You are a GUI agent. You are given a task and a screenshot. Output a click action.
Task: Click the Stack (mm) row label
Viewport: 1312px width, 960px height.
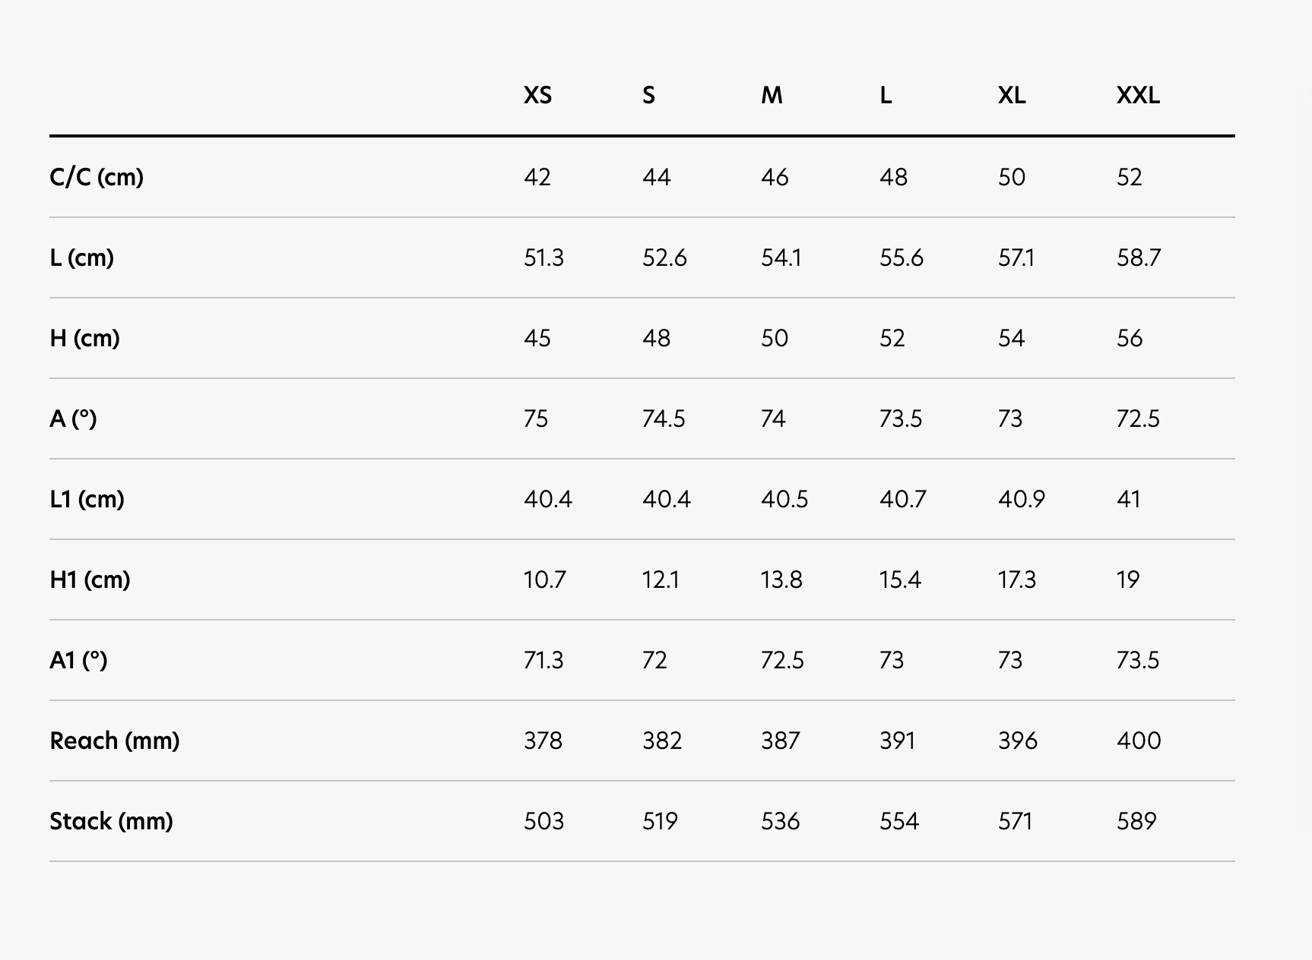click(111, 821)
